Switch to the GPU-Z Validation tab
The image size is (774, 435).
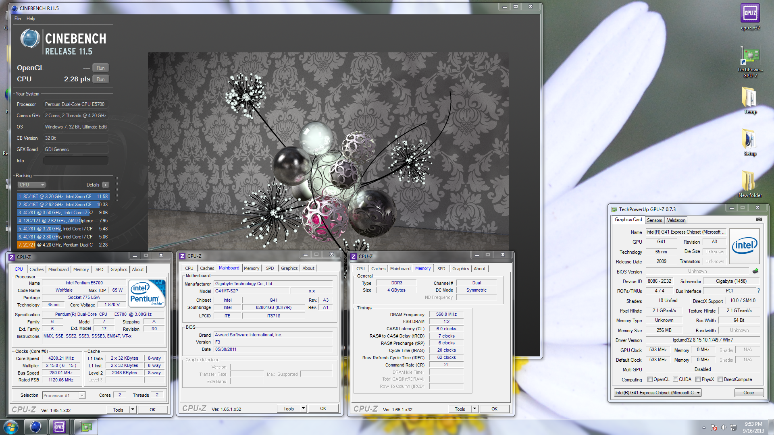pyautogui.click(x=676, y=220)
